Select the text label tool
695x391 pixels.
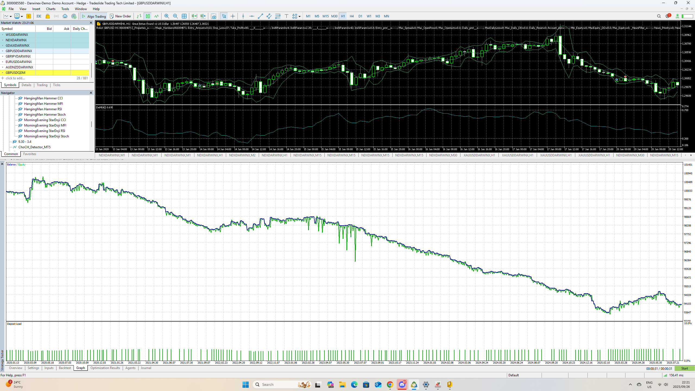(286, 16)
